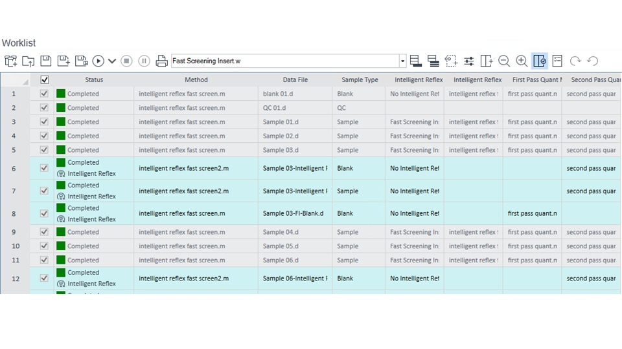Uncheck the checkbox for row 1
The width and height of the screenshot is (622, 349).
pyautogui.click(x=44, y=94)
